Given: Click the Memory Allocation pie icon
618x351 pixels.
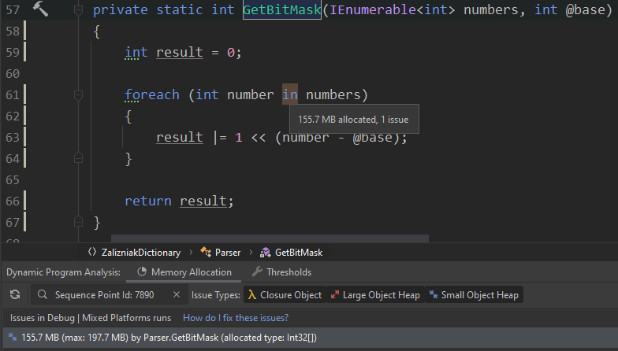Looking at the screenshot, I should 142,272.
